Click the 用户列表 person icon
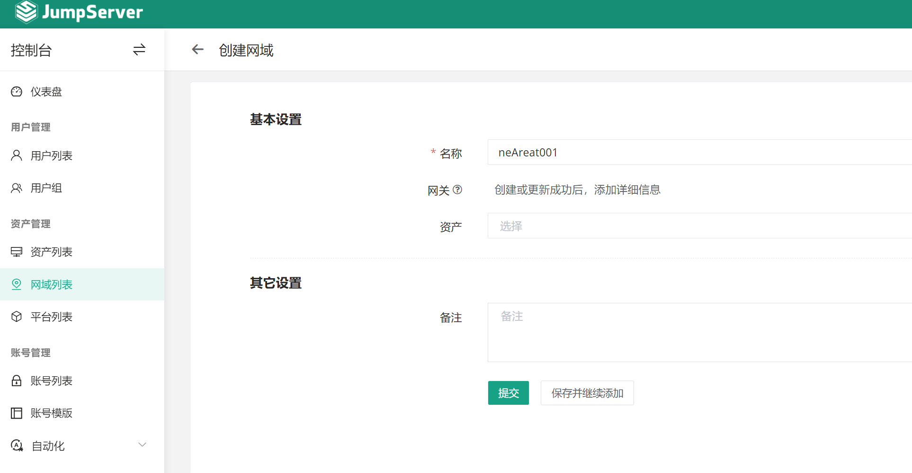This screenshot has width=912, height=473. point(17,155)
